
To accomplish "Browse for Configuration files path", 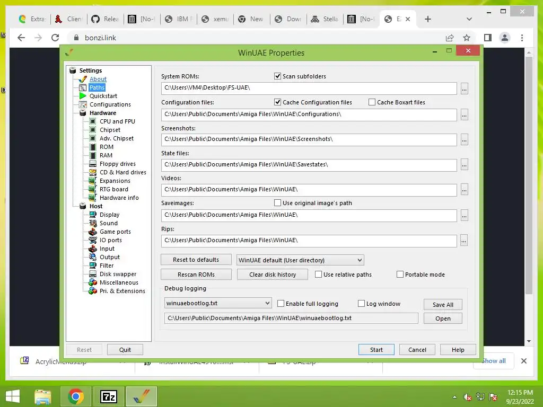I will 465,115.
